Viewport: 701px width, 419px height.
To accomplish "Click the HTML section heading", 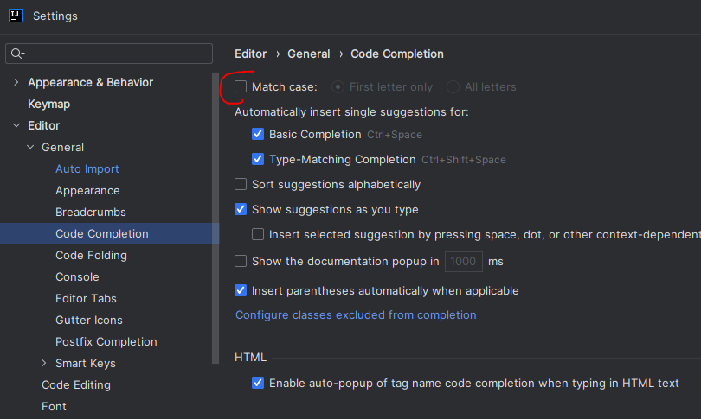I will 250,358.
